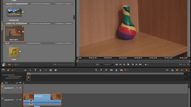The width and height of the screenshot is (191, 107).
Task: Open the voice-over microphone tool
Action: pyautogui.click(x=41, y=70)
